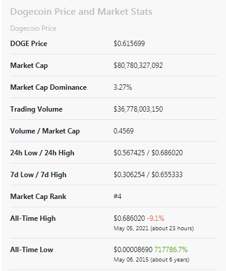This screenshot has width=226, height=271.
Task: Click the DOGE Price label
Action: click(28, 44)
